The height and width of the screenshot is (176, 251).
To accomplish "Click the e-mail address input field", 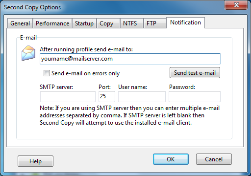I will click(x=130, y=59).
